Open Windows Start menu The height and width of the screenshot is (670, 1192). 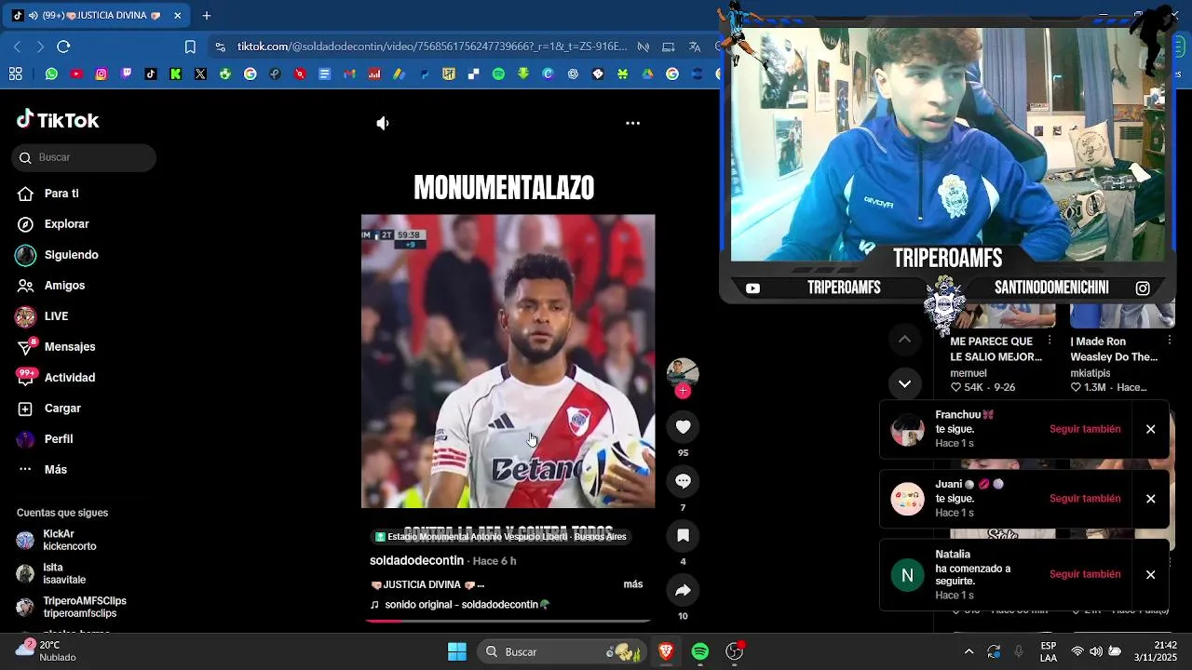(x=457, y=651)
